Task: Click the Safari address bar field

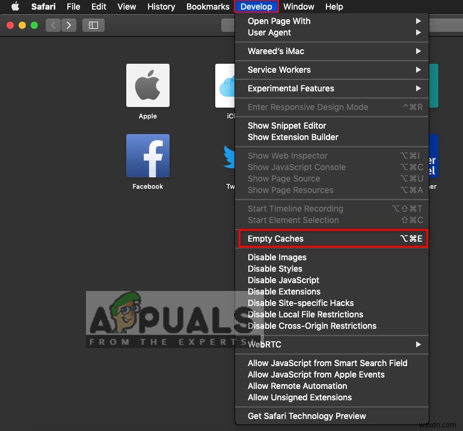Action: click(228, 25)
